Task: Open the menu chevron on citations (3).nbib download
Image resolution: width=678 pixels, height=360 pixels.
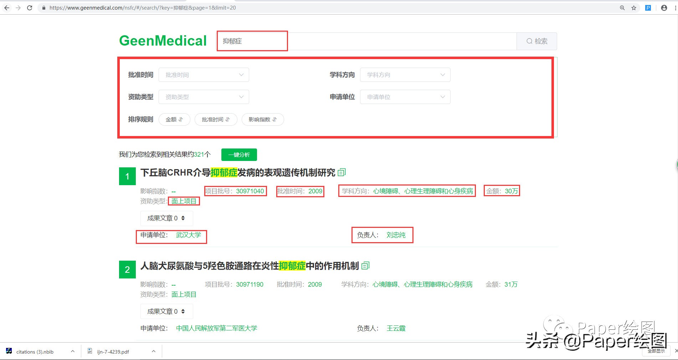Action: click(73, 351)
